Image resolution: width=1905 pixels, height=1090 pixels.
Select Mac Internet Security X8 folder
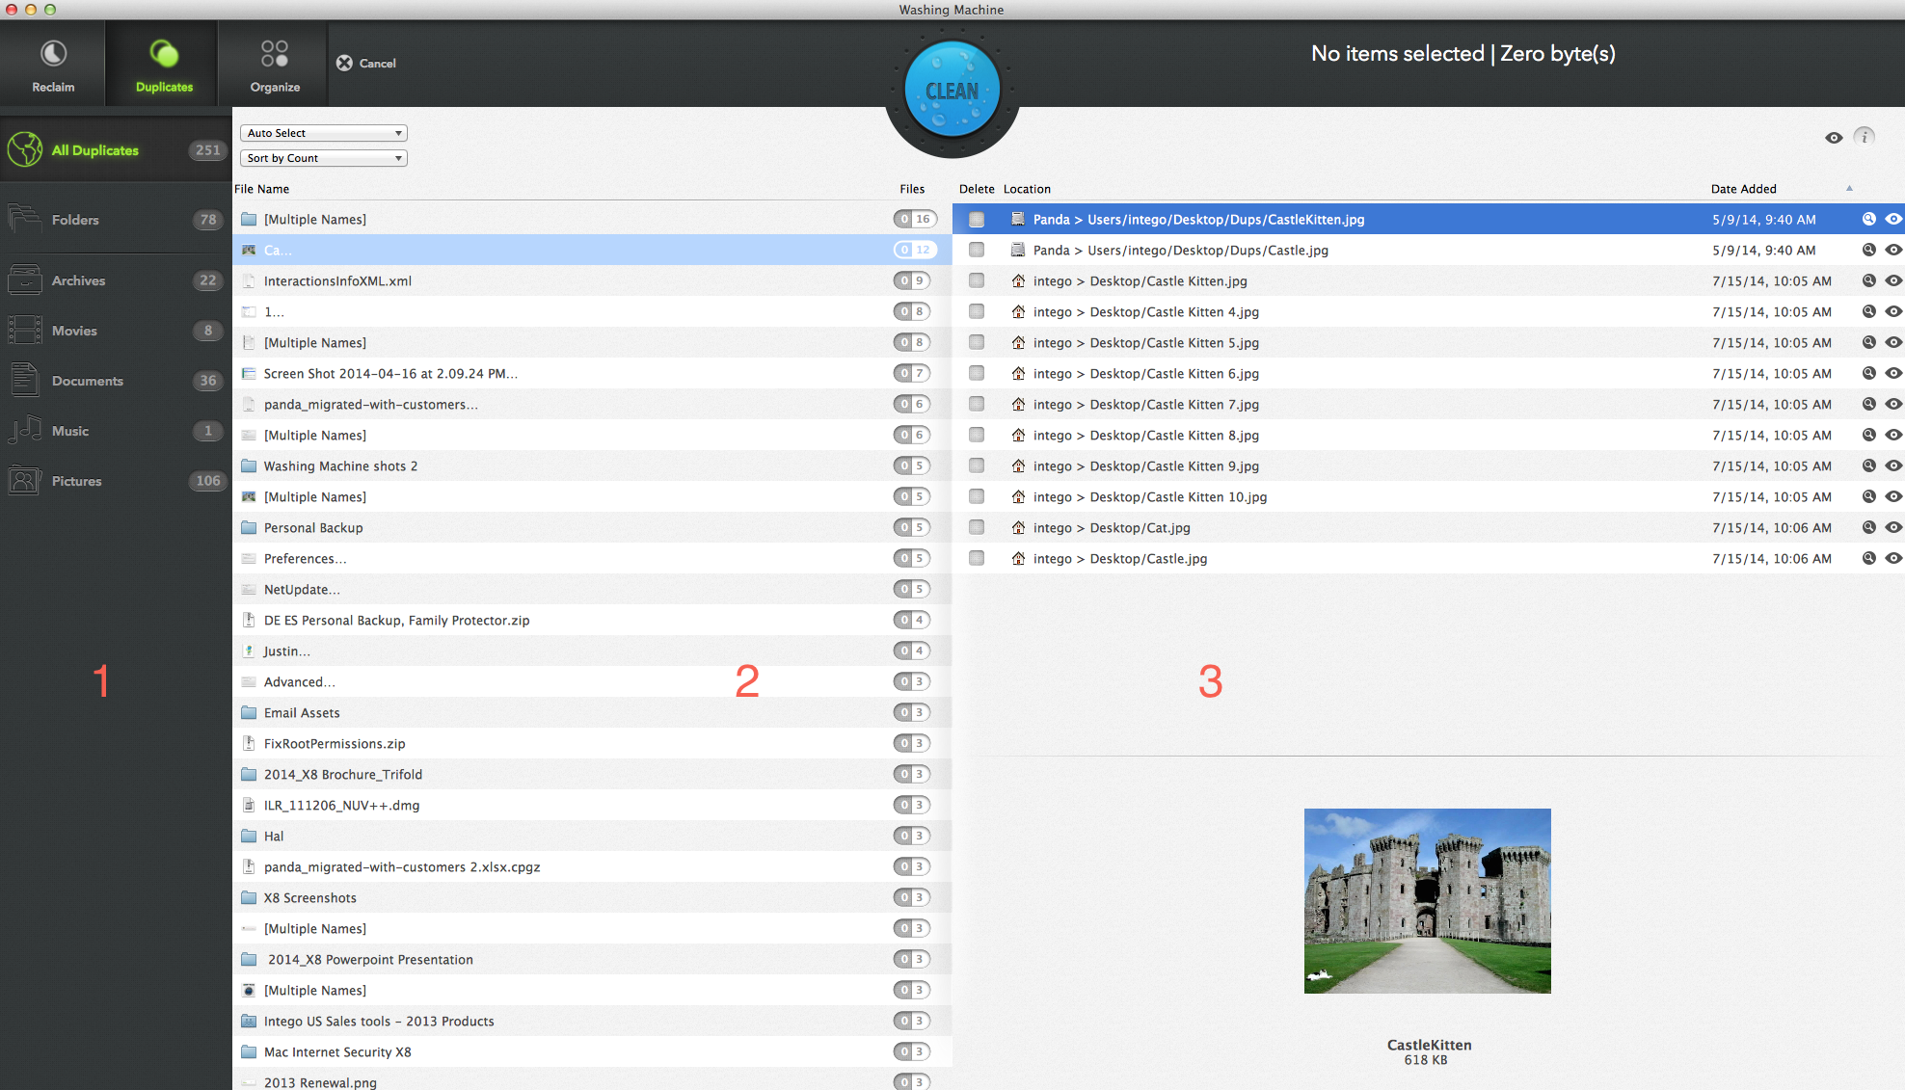592,1052
